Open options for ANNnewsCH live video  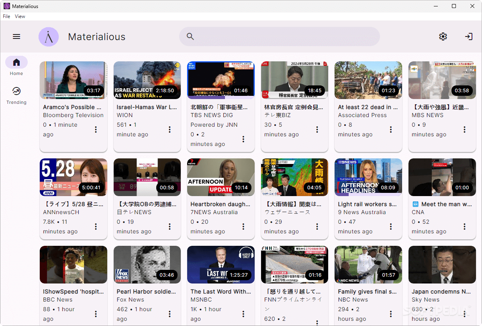coord(96,227)
